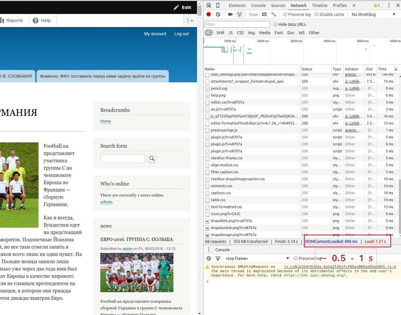Image resolution: width=401 pixels, height=315 pixels.
Task: Filter requests by Img
Action: (251, 33)
